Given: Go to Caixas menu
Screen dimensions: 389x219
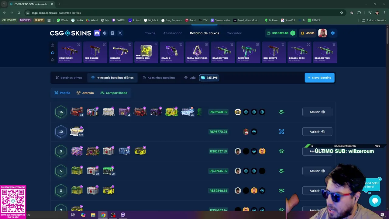Looking at the screenshot, I should [150, 33].
